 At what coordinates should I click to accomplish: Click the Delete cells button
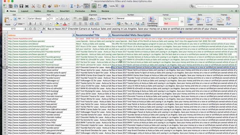pos(200,21)
